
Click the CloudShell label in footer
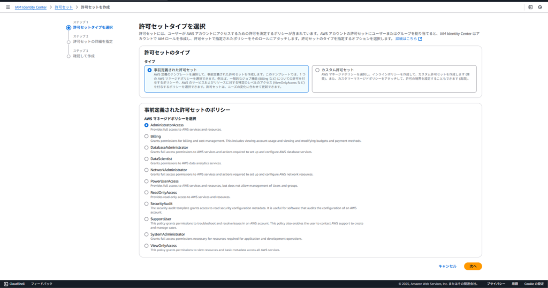(17, 284)
